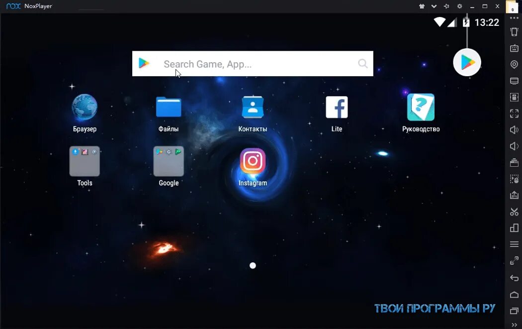Open the macro recorder sidebar icon

[x=514, y=179]
